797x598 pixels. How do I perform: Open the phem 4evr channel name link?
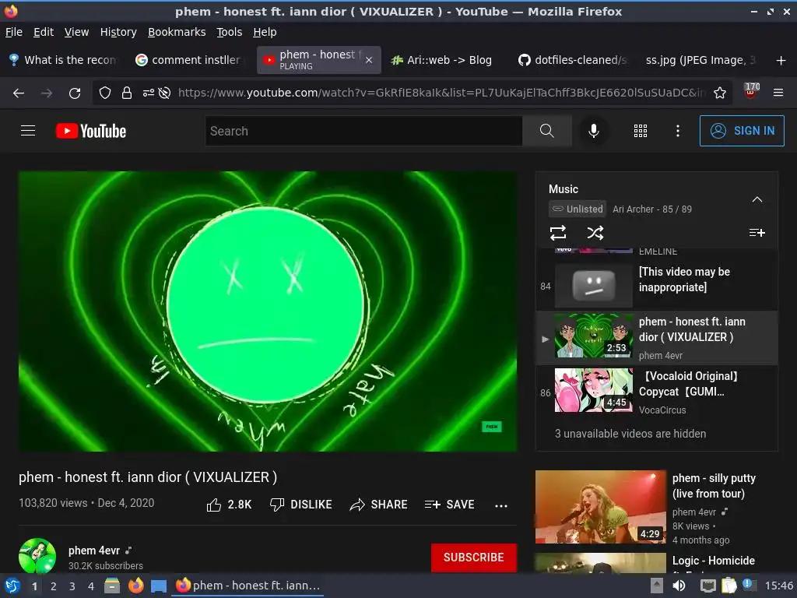[94, 551]
